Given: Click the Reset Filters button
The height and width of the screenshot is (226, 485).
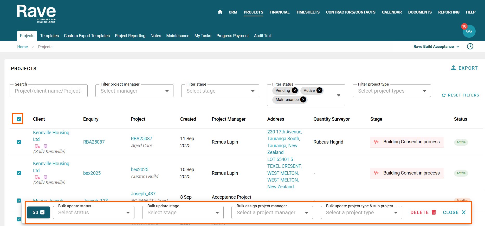Looking at the screenshot, I should tap(460, 95).
